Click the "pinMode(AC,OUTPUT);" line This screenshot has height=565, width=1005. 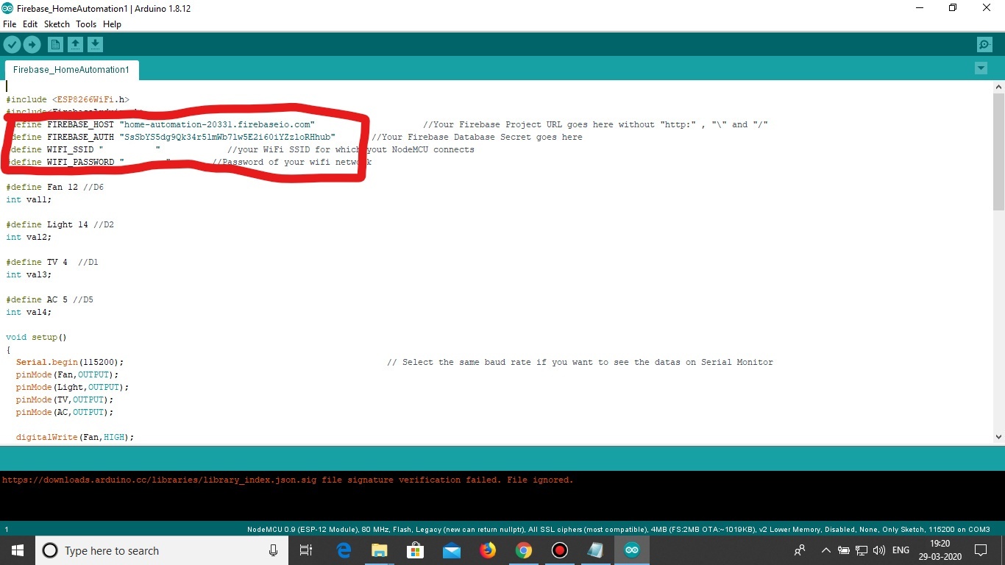[65, 412]
